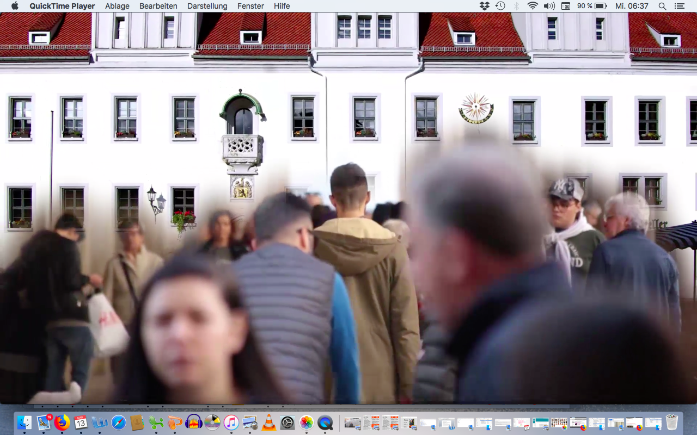Open the Ablage menu

pos(117,6)
